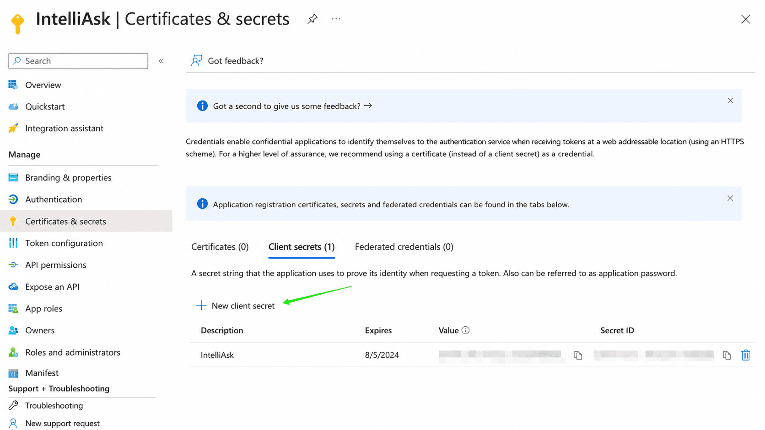The width and height of the screenshot is (765, 430).
Task: Open Expose an API page
Action: pos(52,287)
